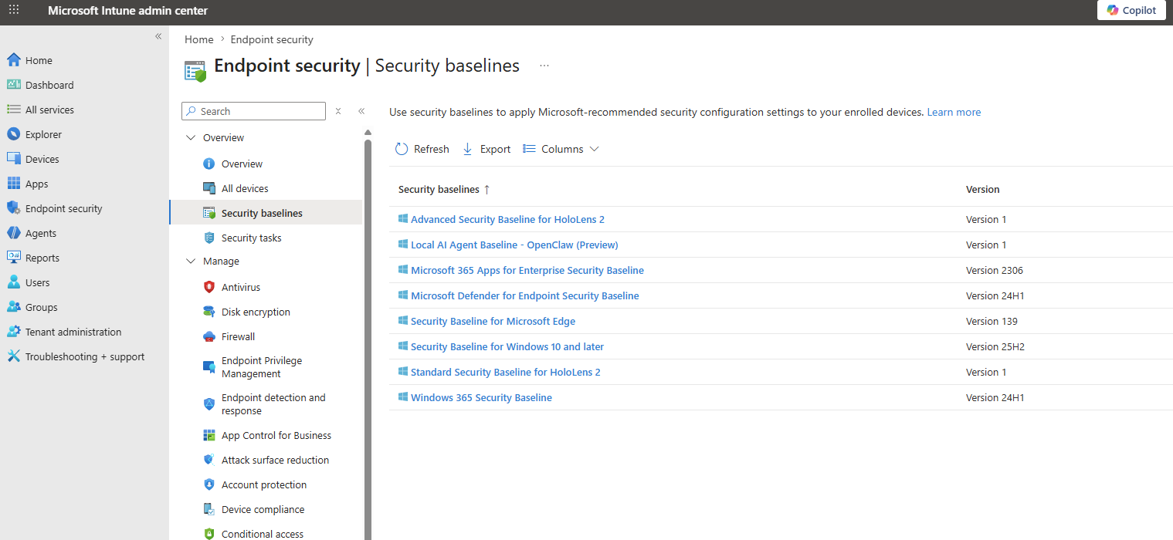The height and width of the screenshot is (540, 1173).
Task: Click the Explorer compass icon
Action: [x=13, y=134]
